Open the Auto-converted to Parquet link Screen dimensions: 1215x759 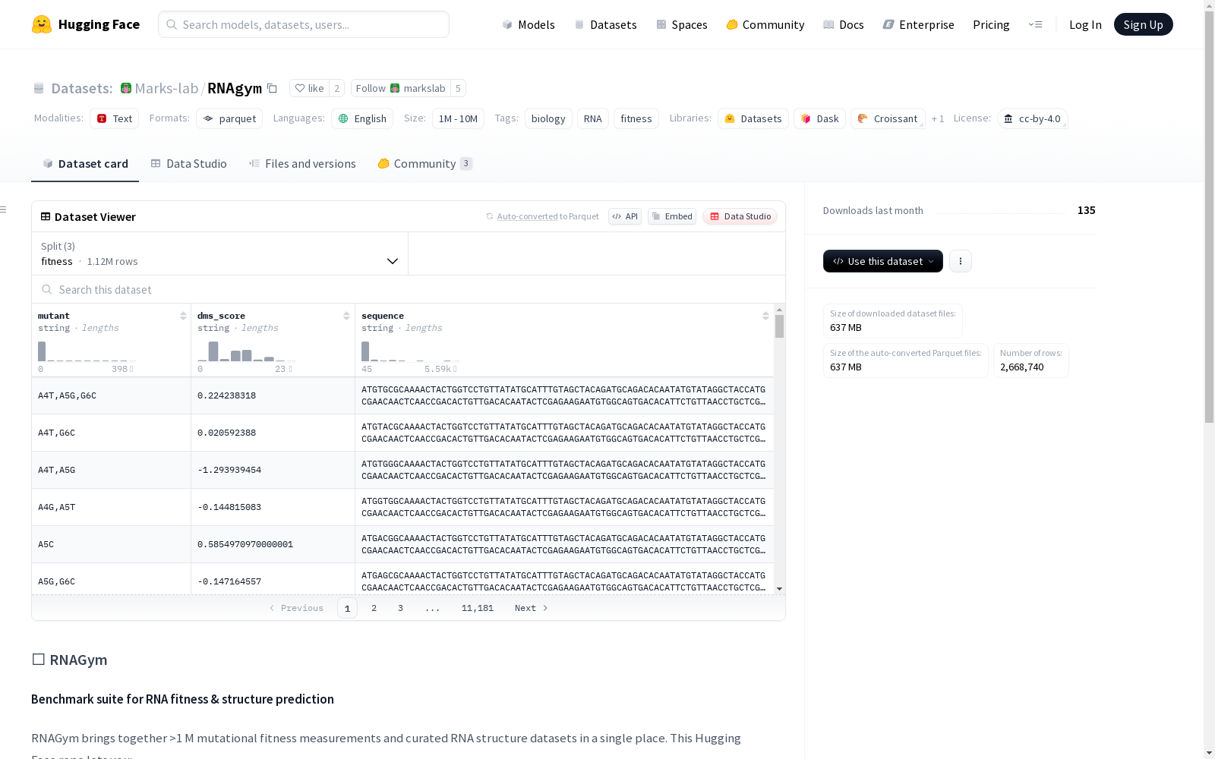pyautogui.click(x=542, y=216)
